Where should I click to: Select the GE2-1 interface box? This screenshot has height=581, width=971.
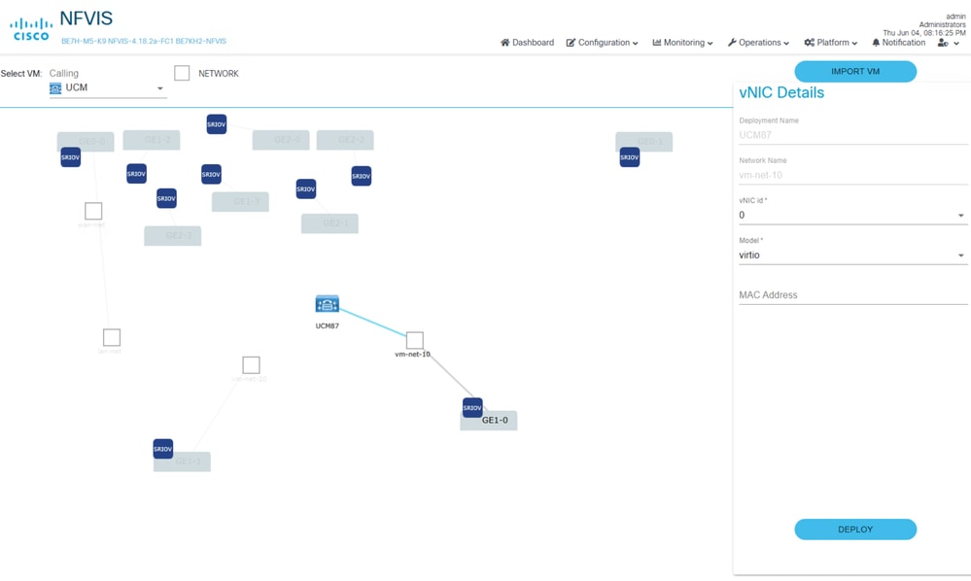pos(329,223)
